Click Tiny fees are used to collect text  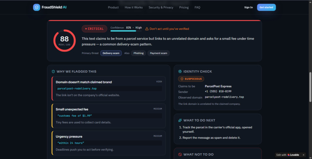point(83,122)
